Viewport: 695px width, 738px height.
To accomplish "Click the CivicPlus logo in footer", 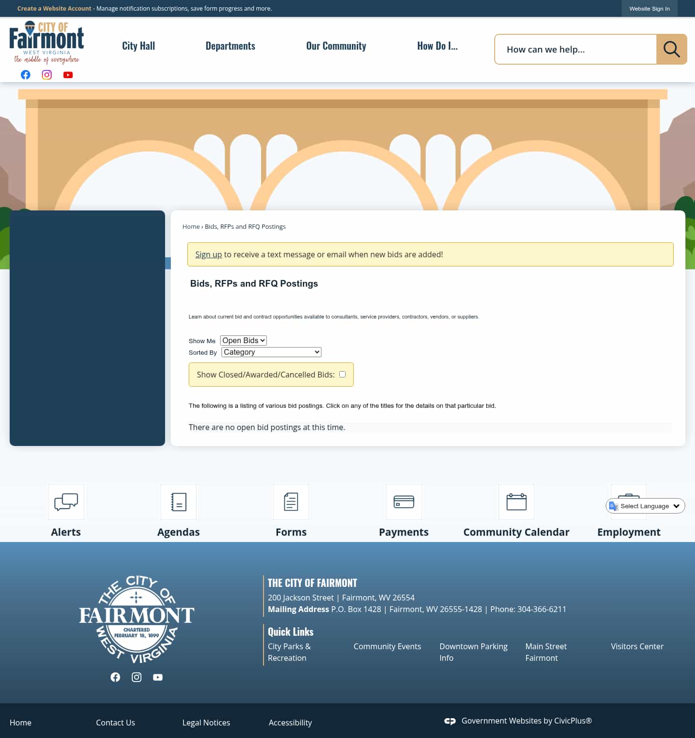I will [x=450, y=721].
